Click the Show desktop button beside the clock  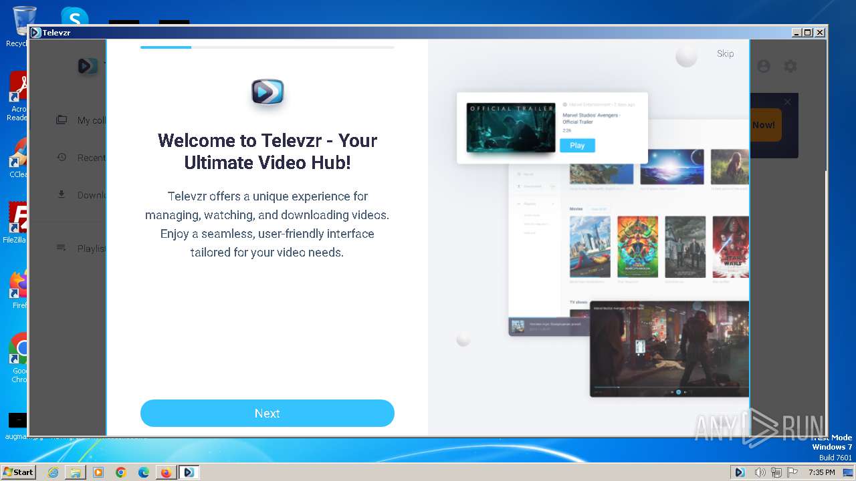click(x=849, y=472)
